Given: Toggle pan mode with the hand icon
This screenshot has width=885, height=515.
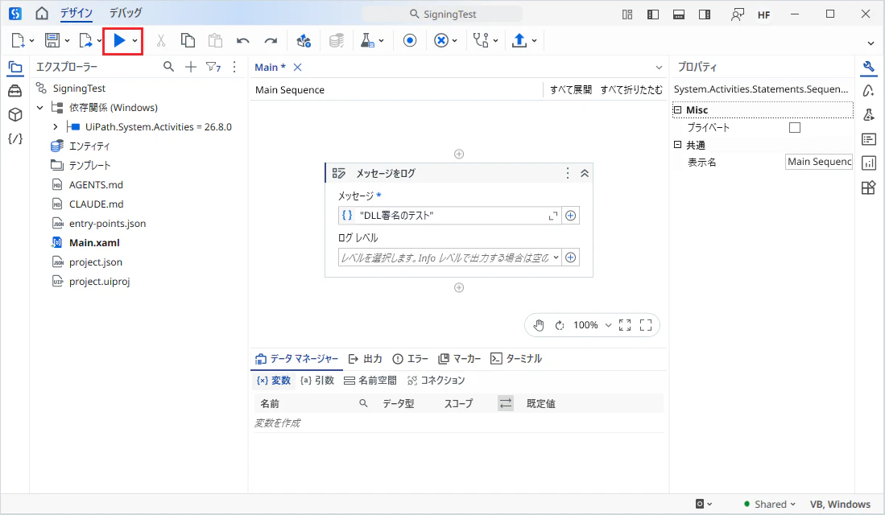Looking at the screenshot, I should click(539, 325).
